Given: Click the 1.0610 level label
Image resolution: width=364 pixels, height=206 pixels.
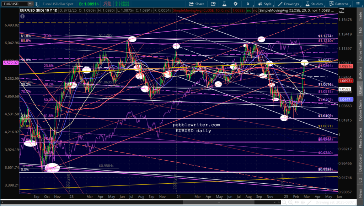Looking at the screenshot, I should click(326, 84).
